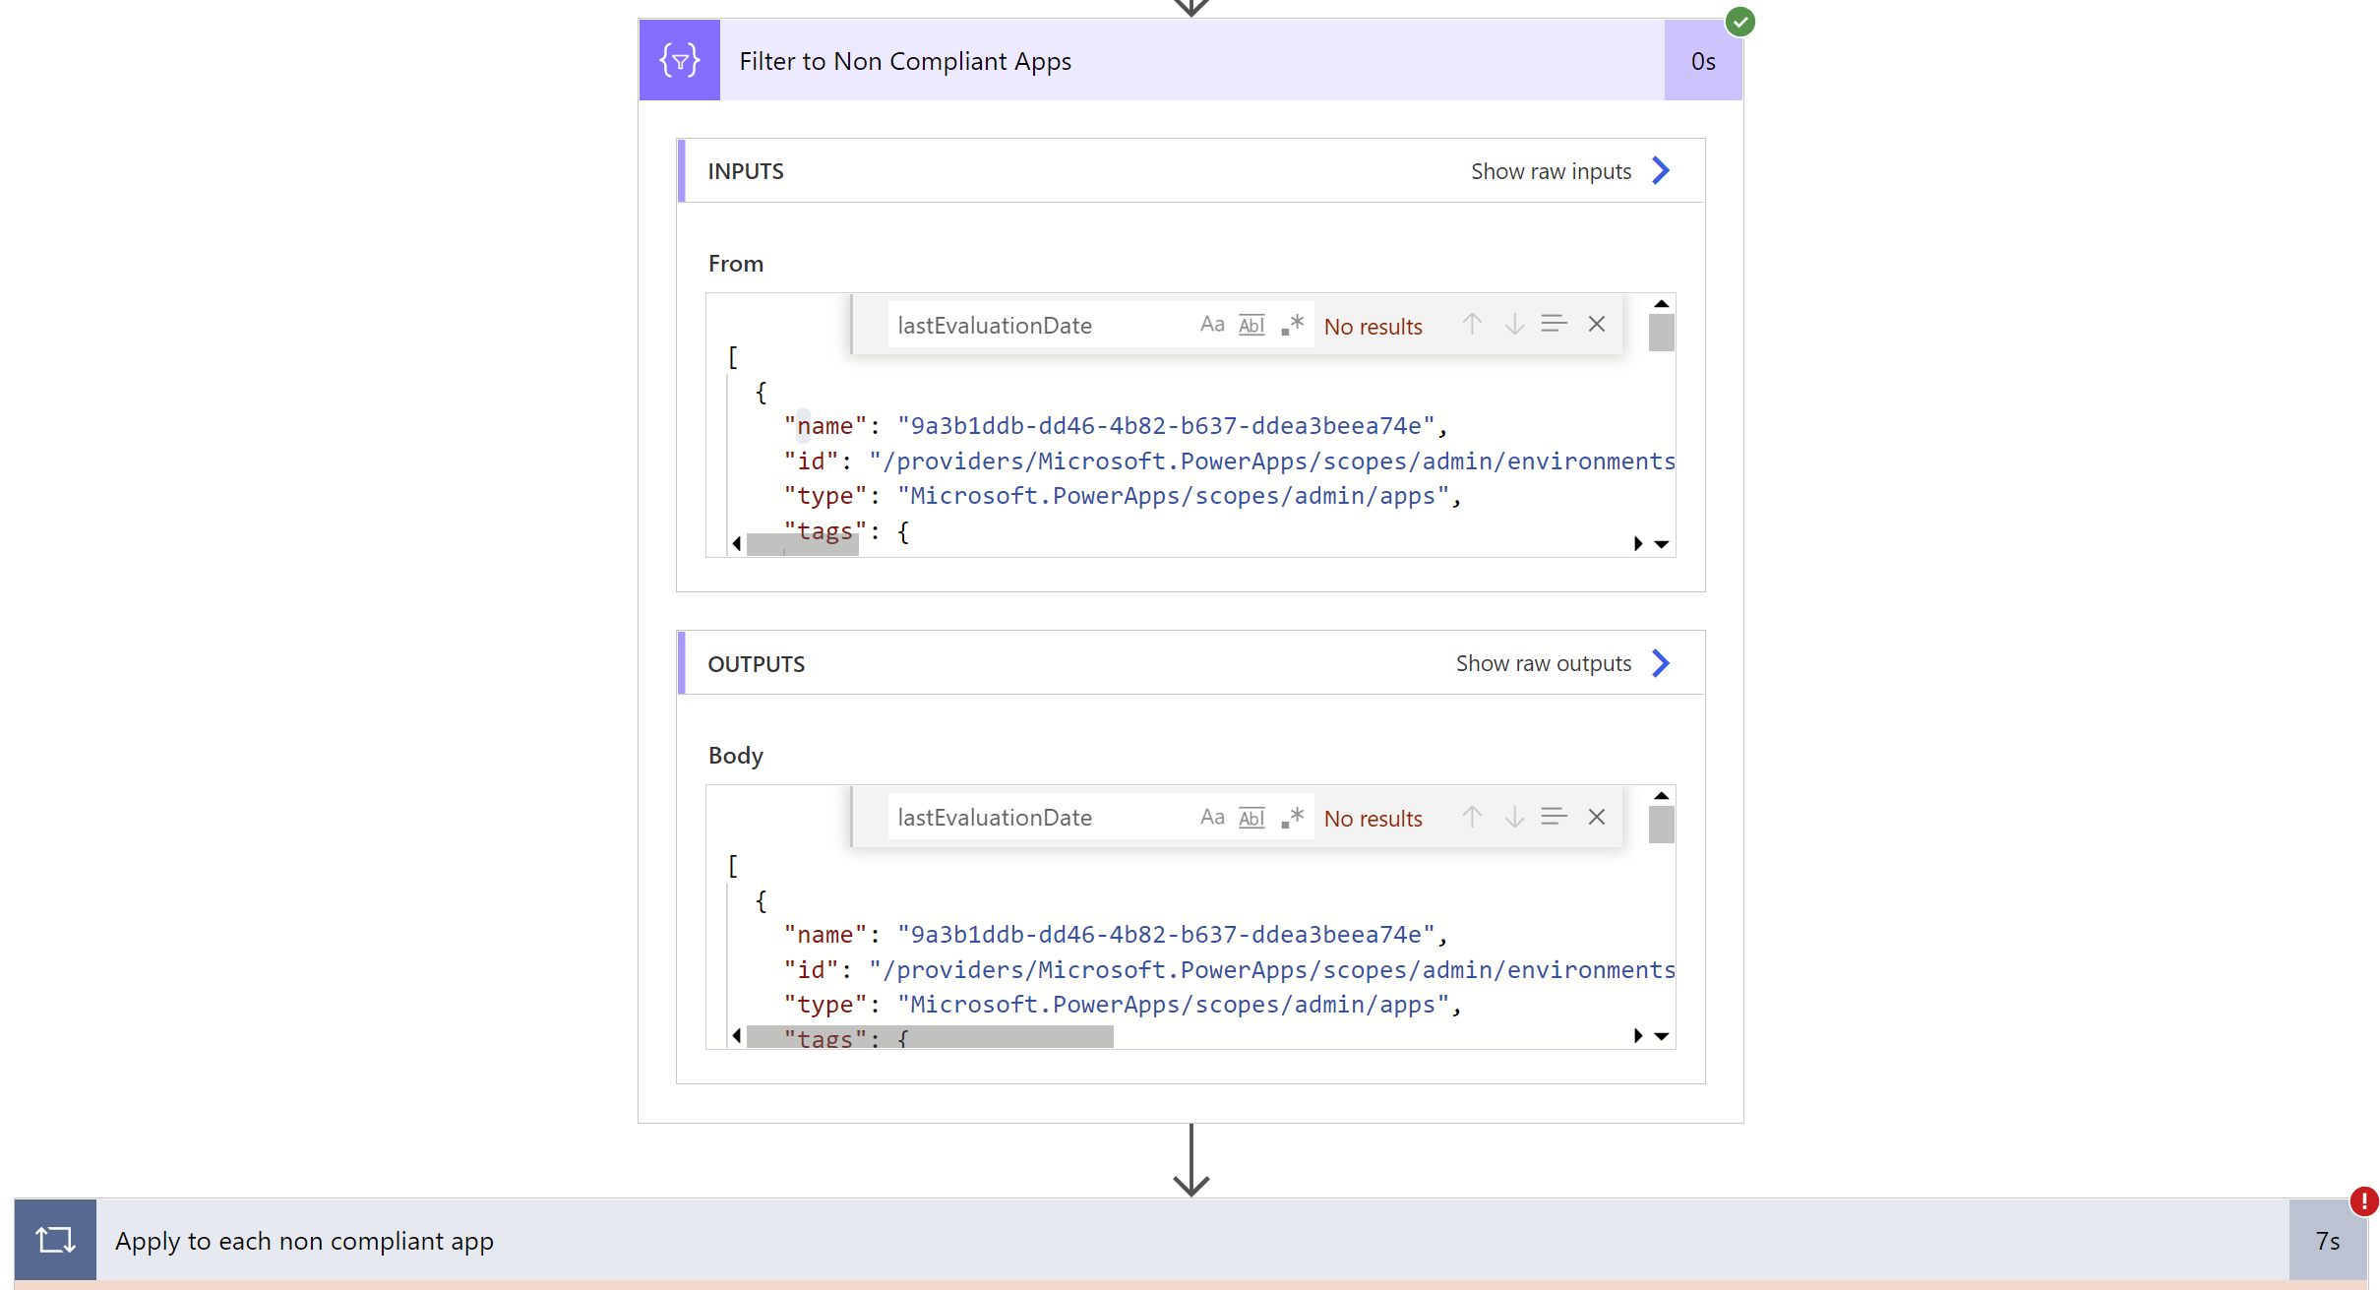This screenshot has width=2380, height=1290.
Task: Open raw outputs via Show raw outputs link
Action: (x=1543, y=663)
